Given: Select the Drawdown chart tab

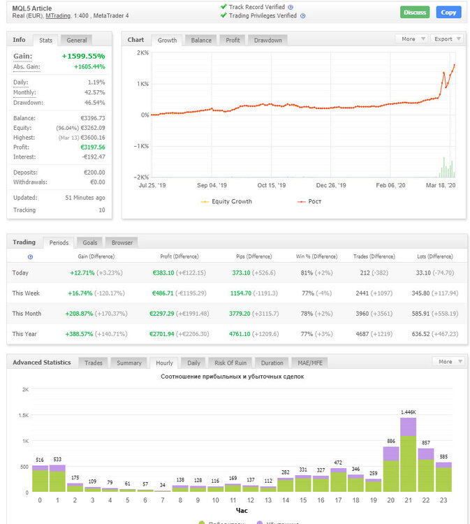Looking at the screenshot, I should (x=268, y=40).
